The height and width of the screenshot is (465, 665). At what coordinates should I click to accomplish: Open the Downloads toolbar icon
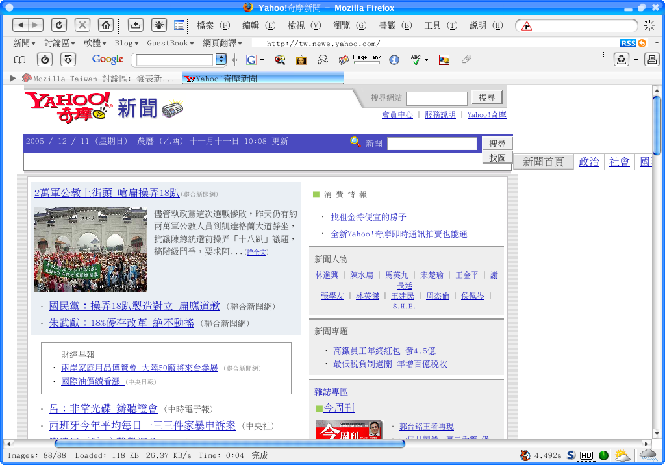[135, 25]
